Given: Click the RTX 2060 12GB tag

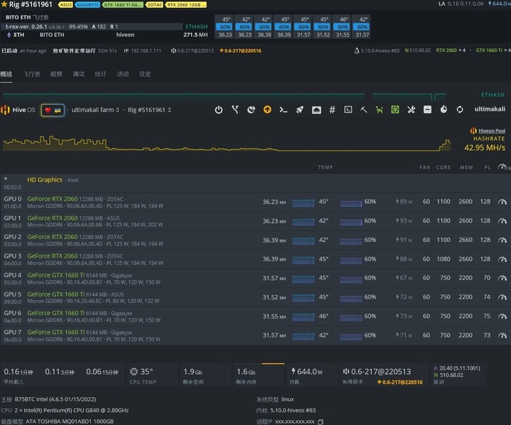Looking at the screenshot, I should coord(186,4).
